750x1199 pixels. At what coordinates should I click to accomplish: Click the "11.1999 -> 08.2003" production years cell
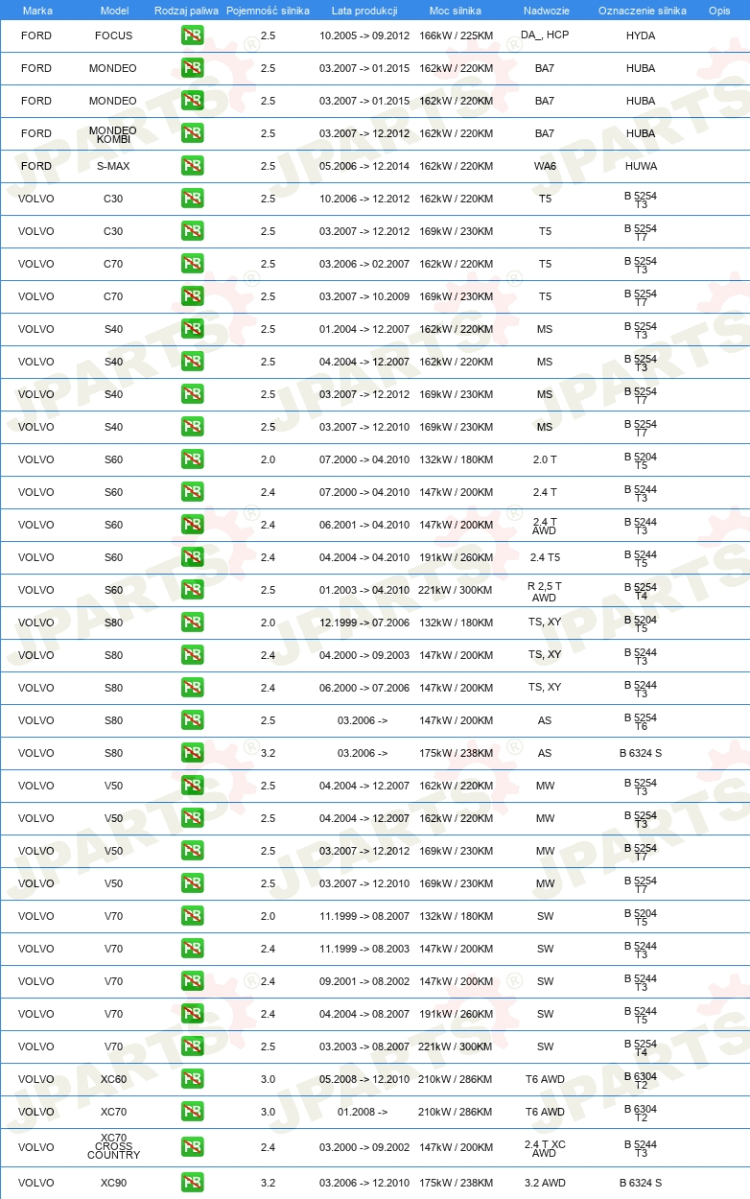tap(364, 949)
